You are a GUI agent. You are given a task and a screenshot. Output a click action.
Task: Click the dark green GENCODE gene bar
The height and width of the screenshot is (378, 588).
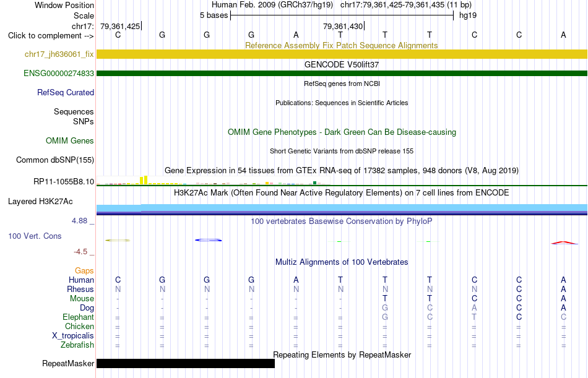342,73
